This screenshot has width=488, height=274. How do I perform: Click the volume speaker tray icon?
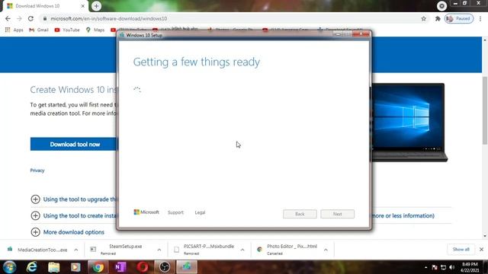click(452, 267)
